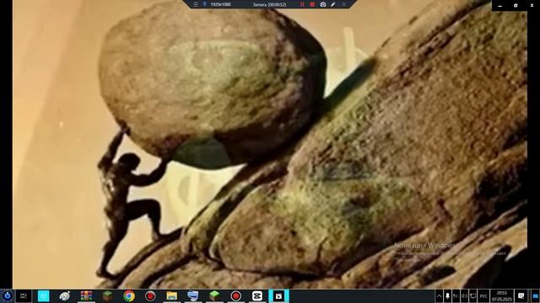Open the volume control tray icon
This screenshot has height=303, width=540.
point(464,295)
